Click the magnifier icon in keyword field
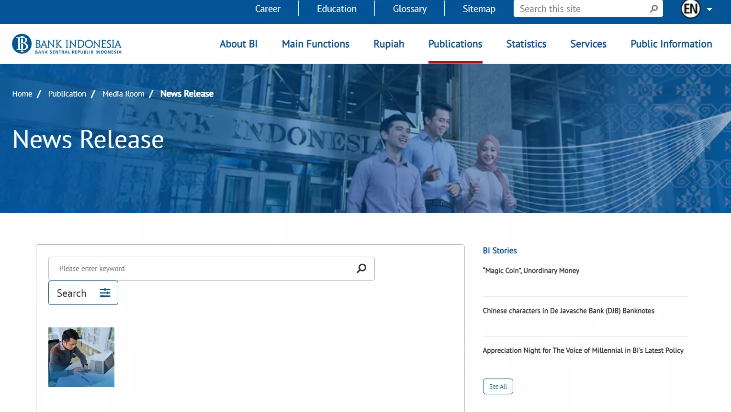The image size is (731, 412). [x=361, y=269]
